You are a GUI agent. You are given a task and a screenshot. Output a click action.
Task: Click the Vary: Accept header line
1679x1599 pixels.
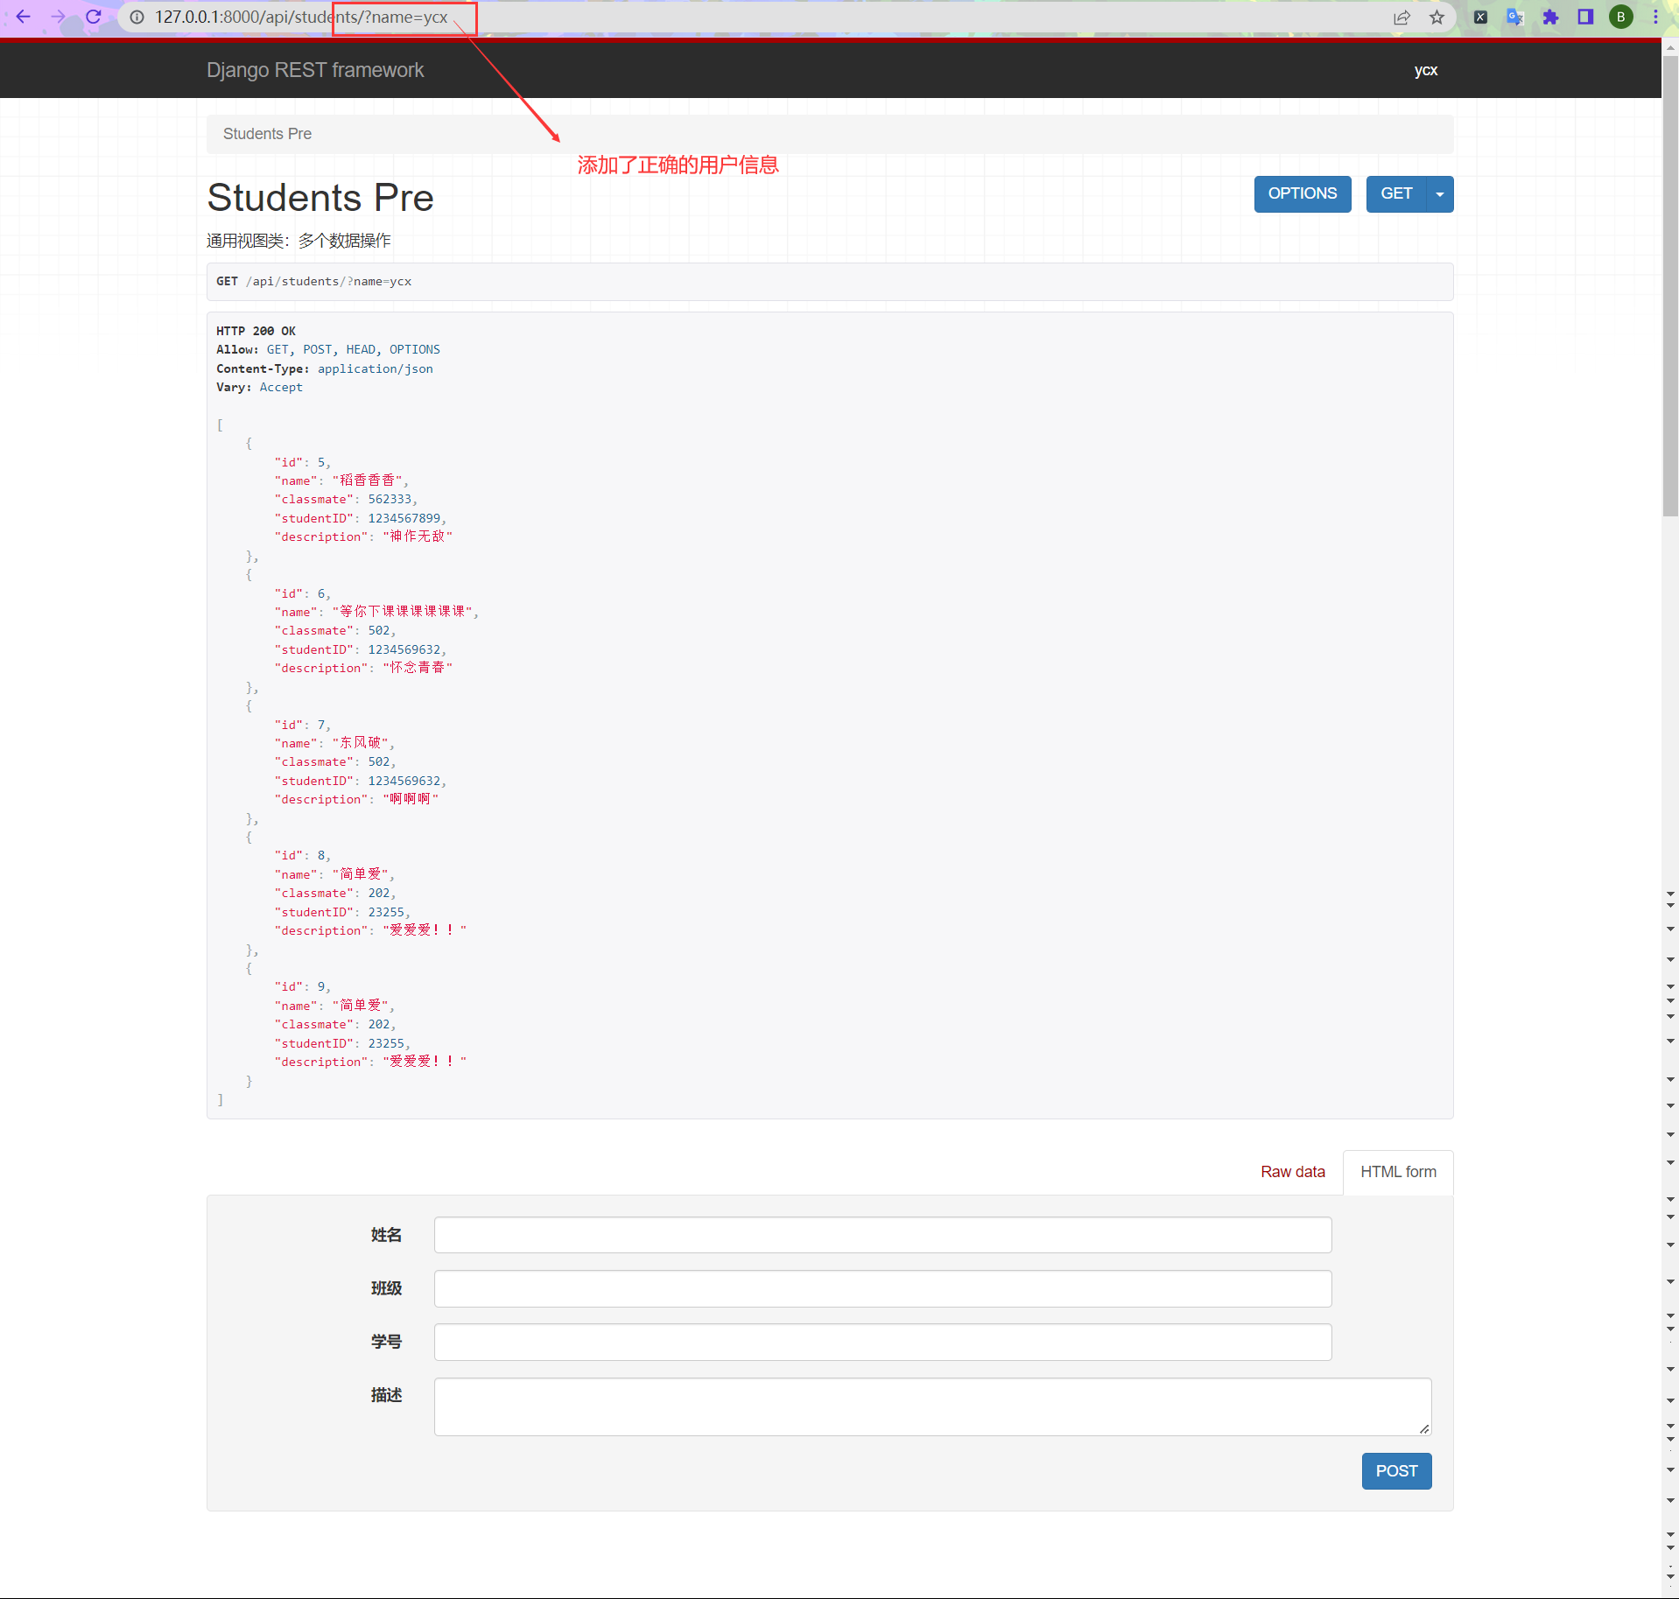259,387
